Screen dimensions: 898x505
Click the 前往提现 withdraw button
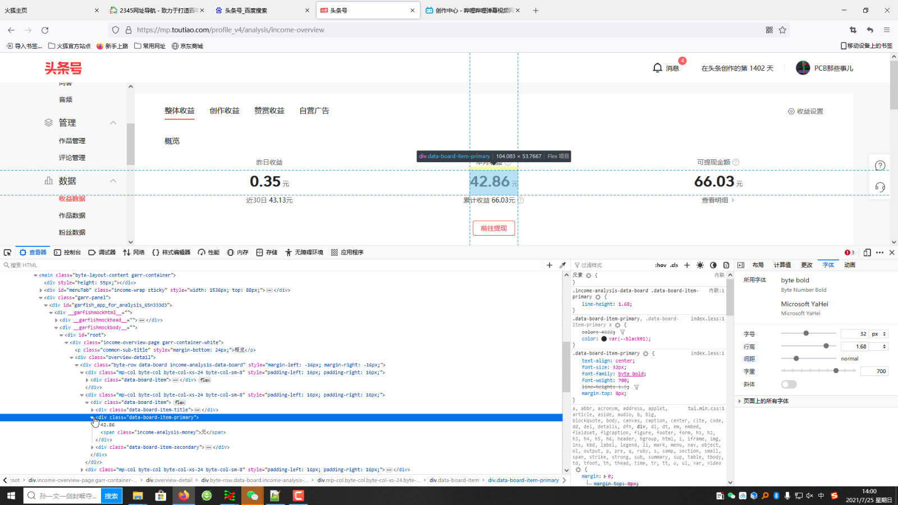[x=494, y=228]
